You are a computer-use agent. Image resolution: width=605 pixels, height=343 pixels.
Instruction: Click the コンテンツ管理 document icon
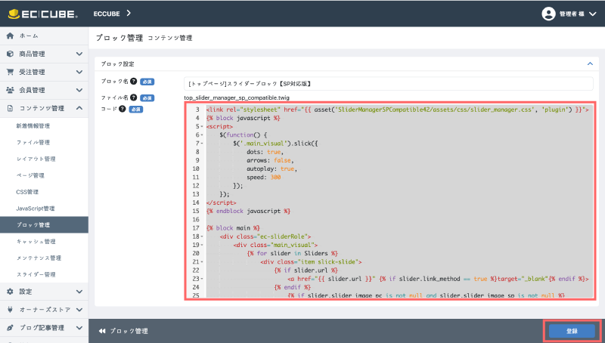[x=10, y=108]
